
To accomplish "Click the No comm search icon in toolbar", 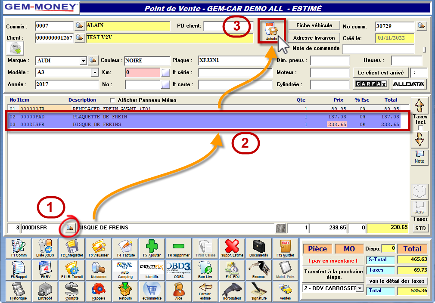I will click(99, 270).
